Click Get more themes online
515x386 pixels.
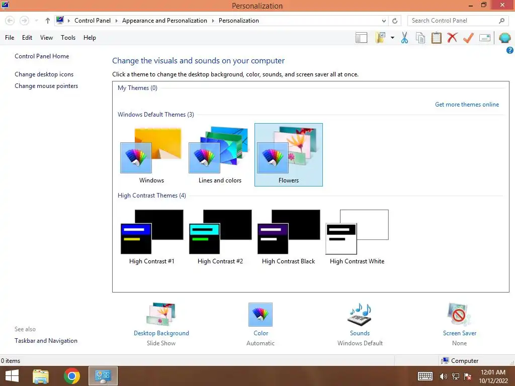(467, 105)
